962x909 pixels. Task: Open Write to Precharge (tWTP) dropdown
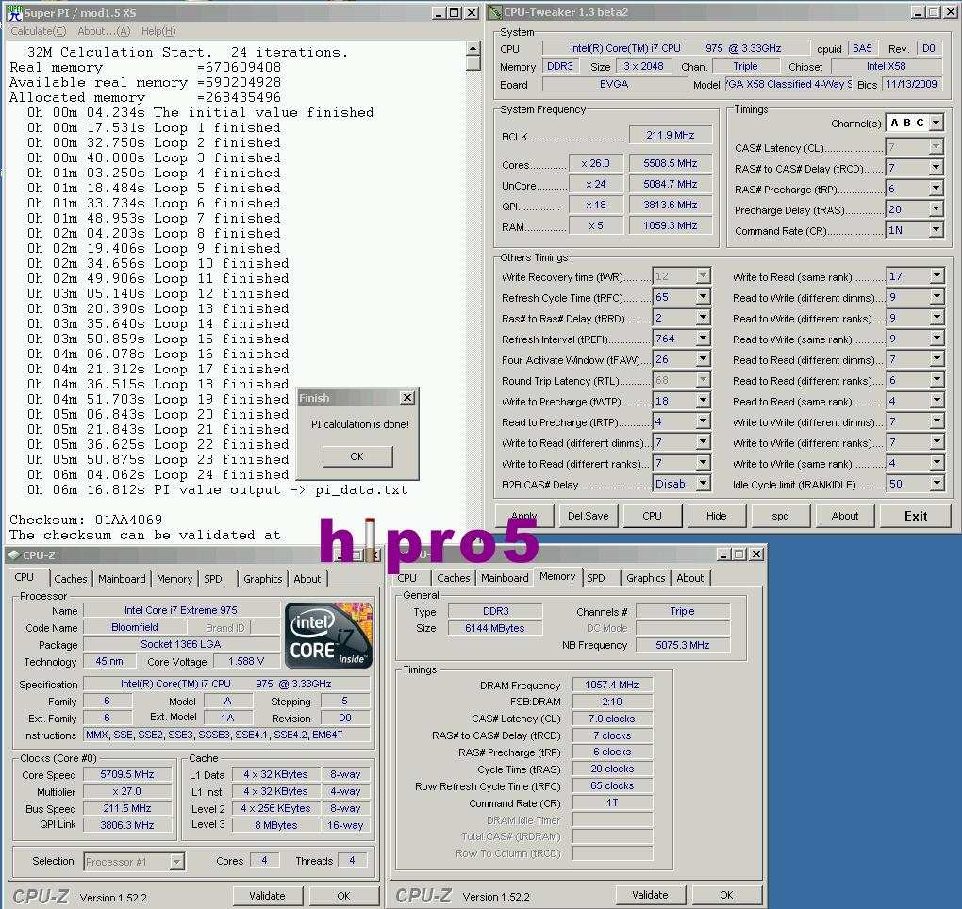pyautogui.click(x=704, y=401)
